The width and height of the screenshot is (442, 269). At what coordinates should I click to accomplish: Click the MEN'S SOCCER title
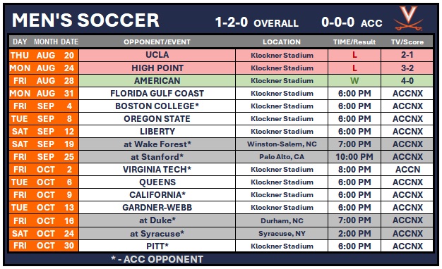point(85,20)
